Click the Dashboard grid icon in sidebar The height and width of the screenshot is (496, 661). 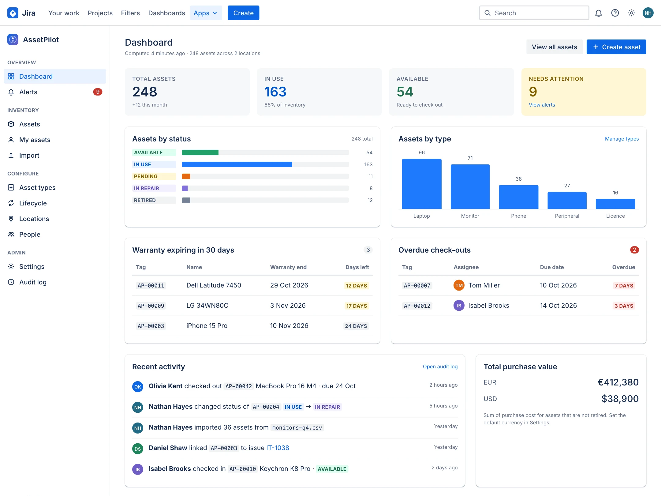pos(11,76)
